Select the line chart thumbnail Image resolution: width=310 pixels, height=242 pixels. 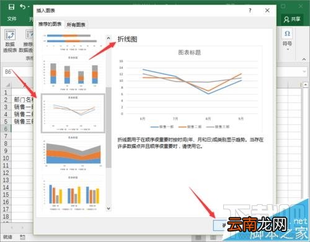point(73,113)
